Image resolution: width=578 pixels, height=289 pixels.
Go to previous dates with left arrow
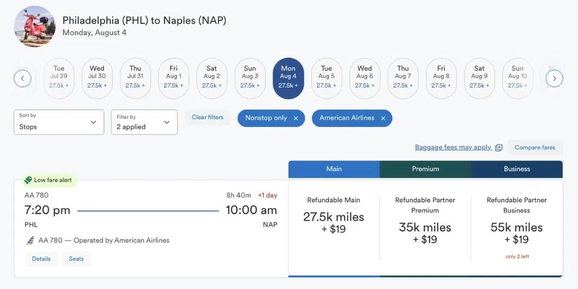tap(22, 78)
